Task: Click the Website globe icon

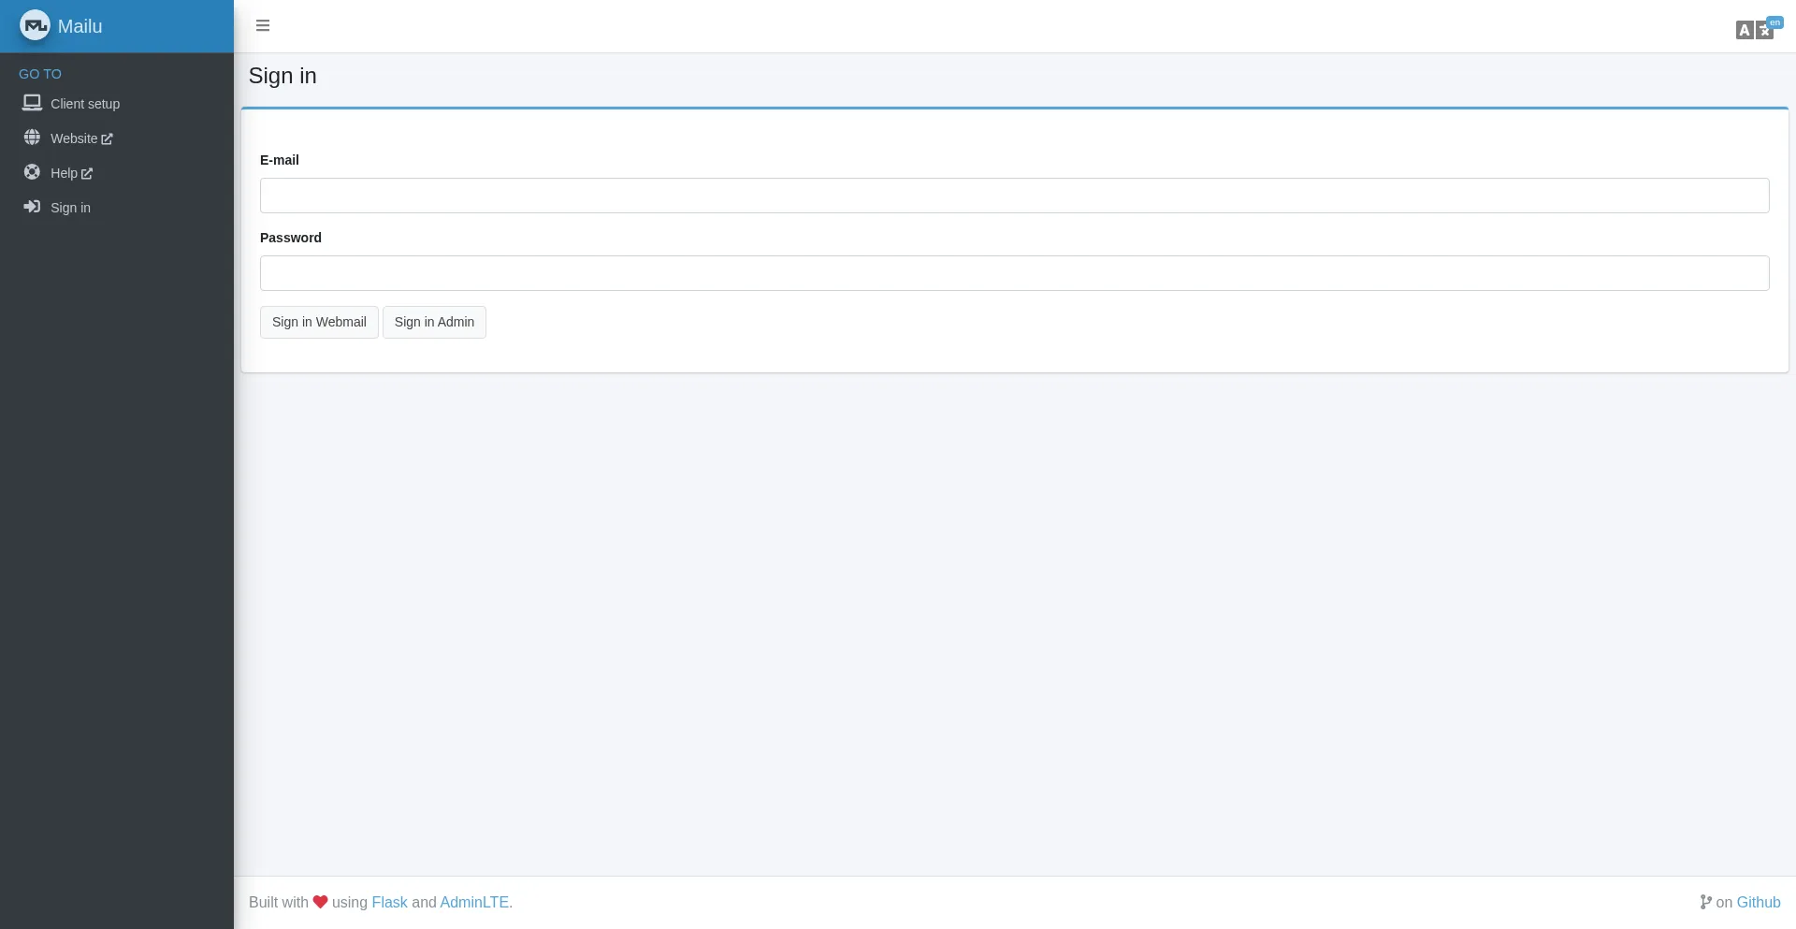Action: [32, 138]
